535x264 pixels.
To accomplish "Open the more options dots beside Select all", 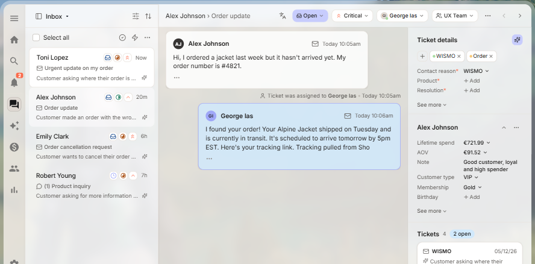I will pyautogui.click(x=147, y=37).
